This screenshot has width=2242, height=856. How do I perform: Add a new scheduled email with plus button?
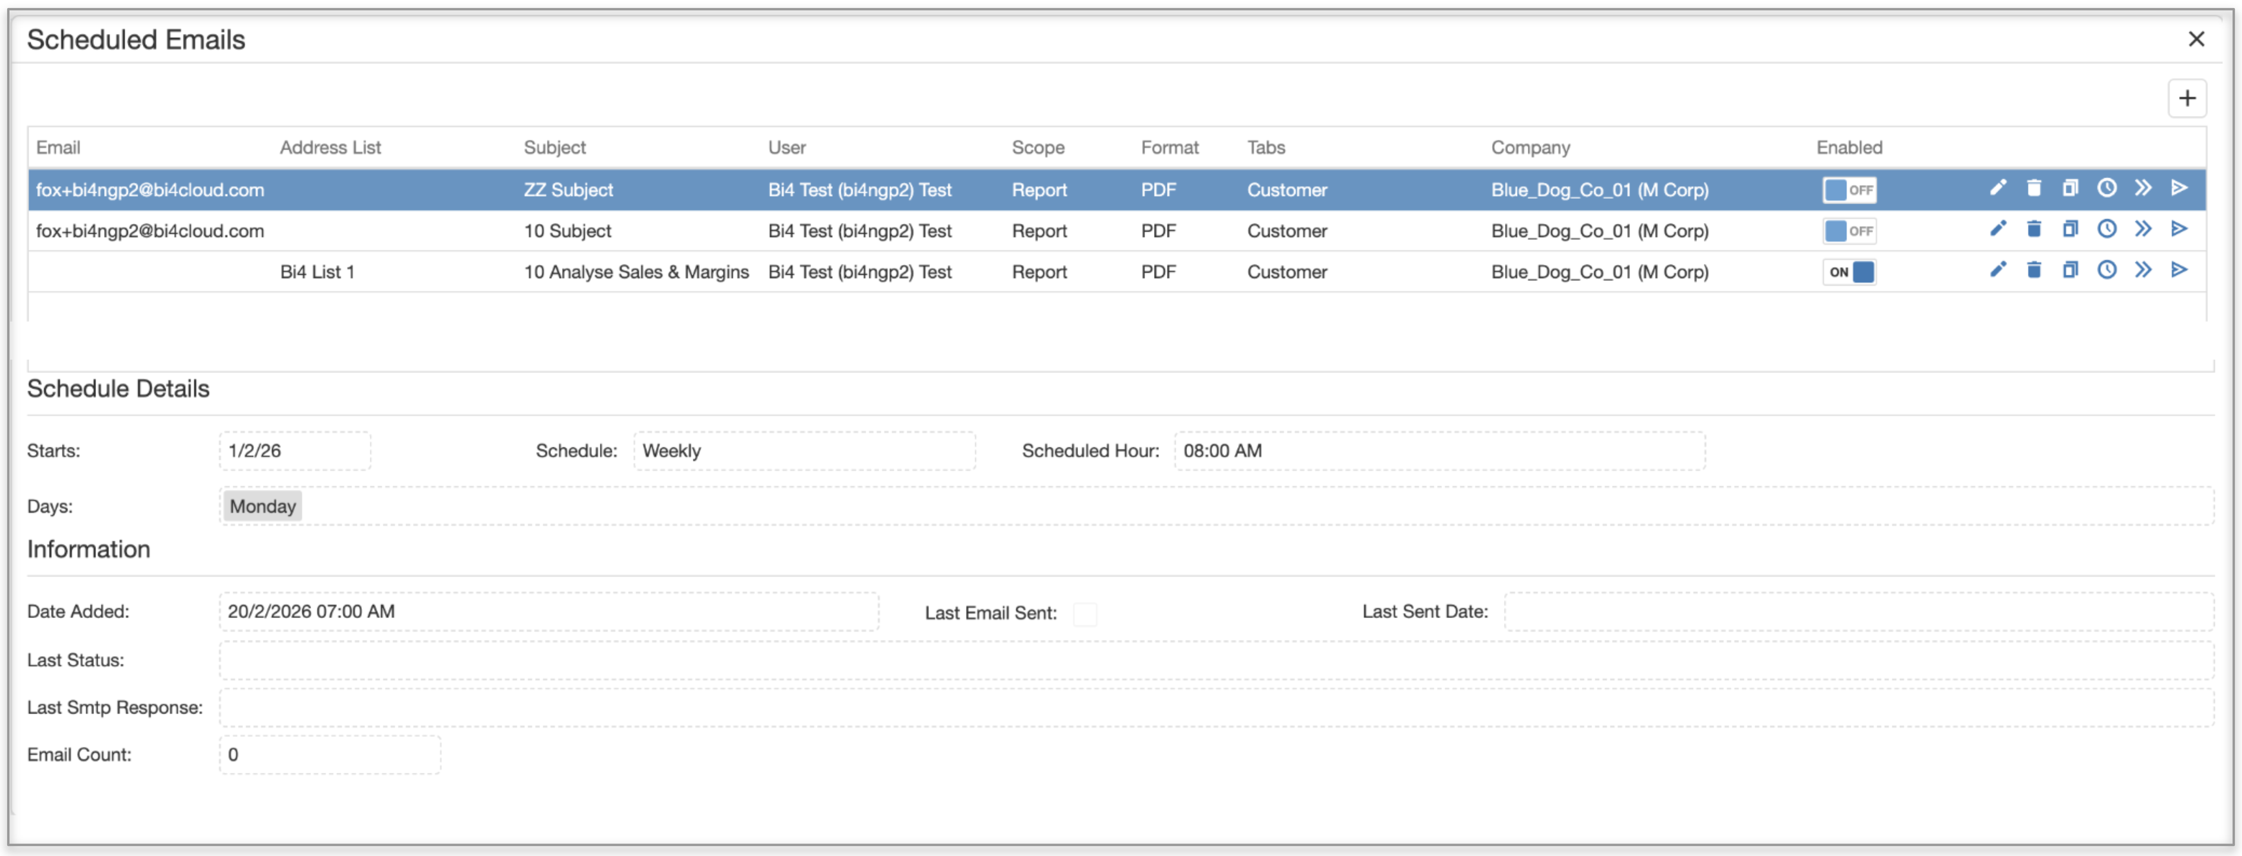(2187, 98)
